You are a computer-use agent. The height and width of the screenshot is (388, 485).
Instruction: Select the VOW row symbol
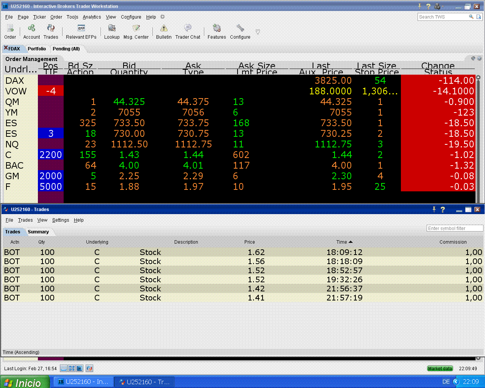click(16, 91)
